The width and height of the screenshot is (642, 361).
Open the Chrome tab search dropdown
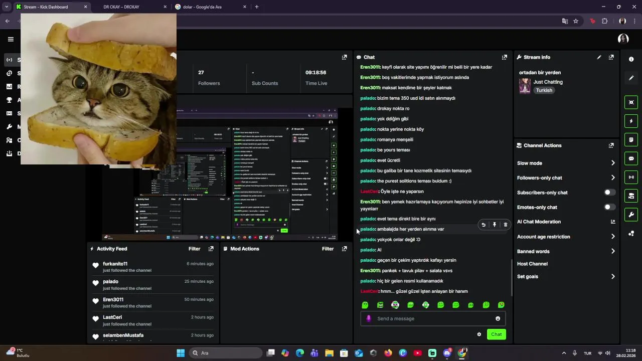pyautogui.click(x=7, y=7)
